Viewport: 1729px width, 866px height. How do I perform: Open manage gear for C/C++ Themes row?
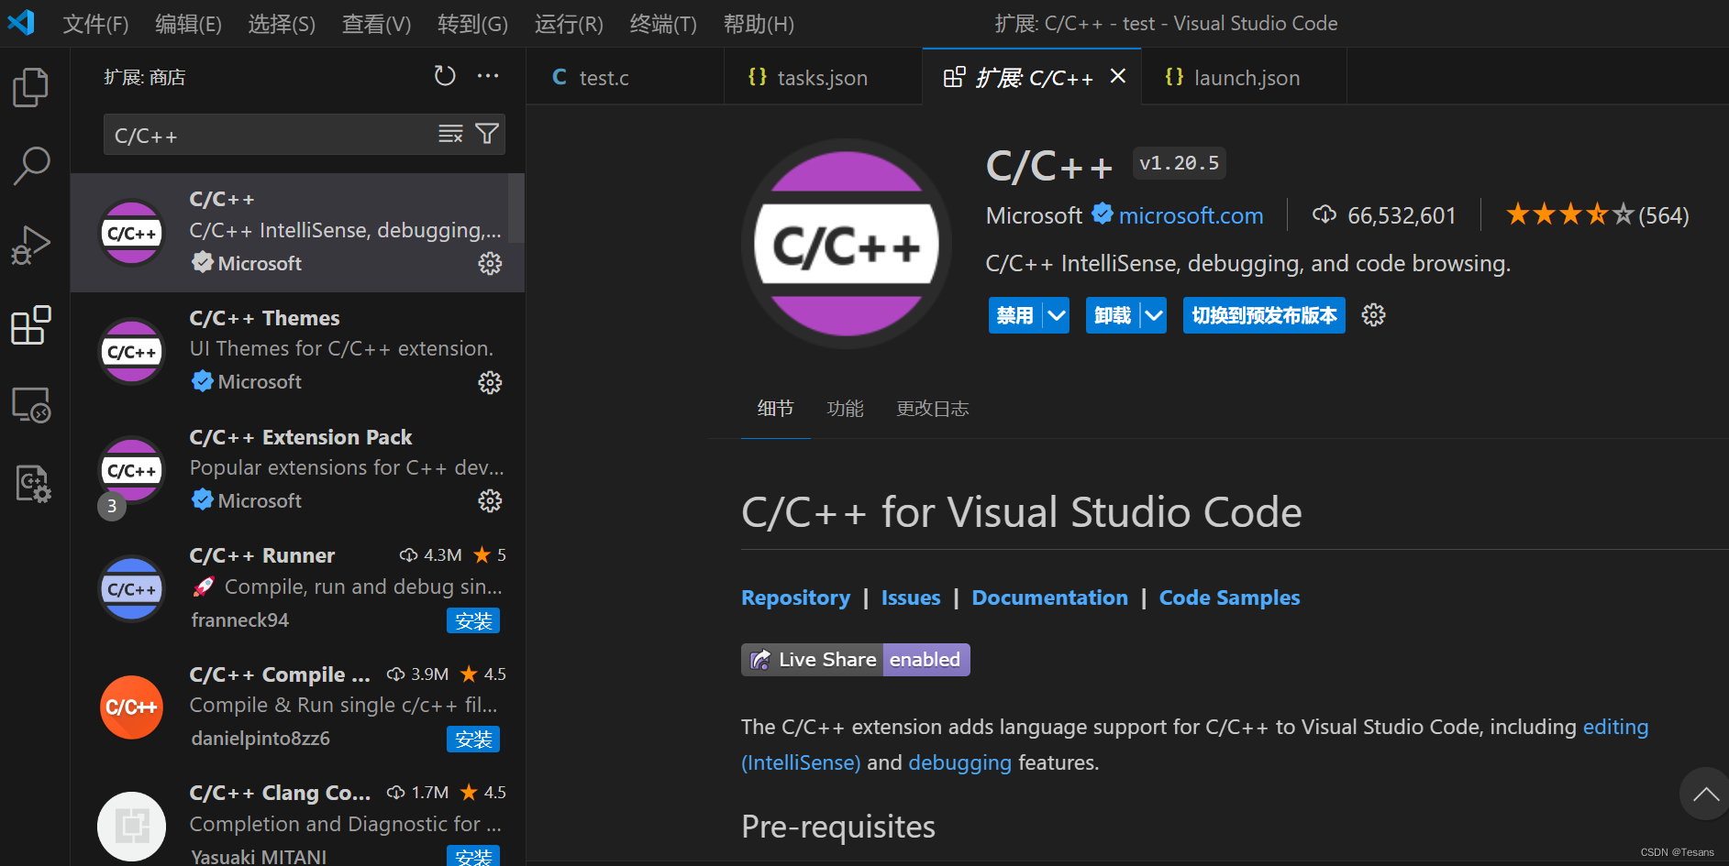(x=490, y=382)
